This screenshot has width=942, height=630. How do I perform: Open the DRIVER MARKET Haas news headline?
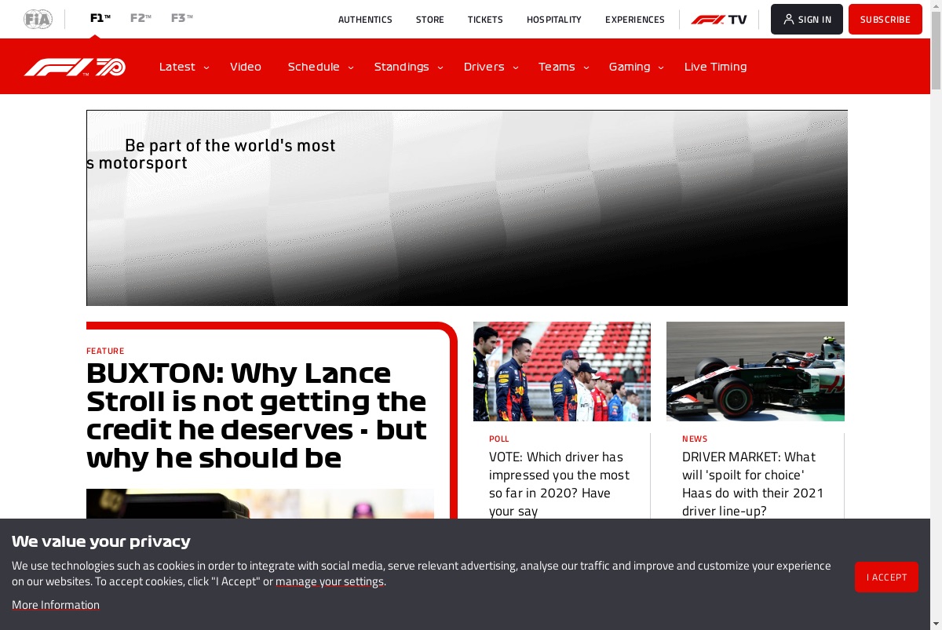point(753,483)
